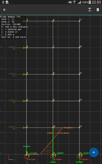Tap the 0.002kN vertical reaction label
Screen dimensions: 102x164
pyautogui.click(x=53, y=162)
